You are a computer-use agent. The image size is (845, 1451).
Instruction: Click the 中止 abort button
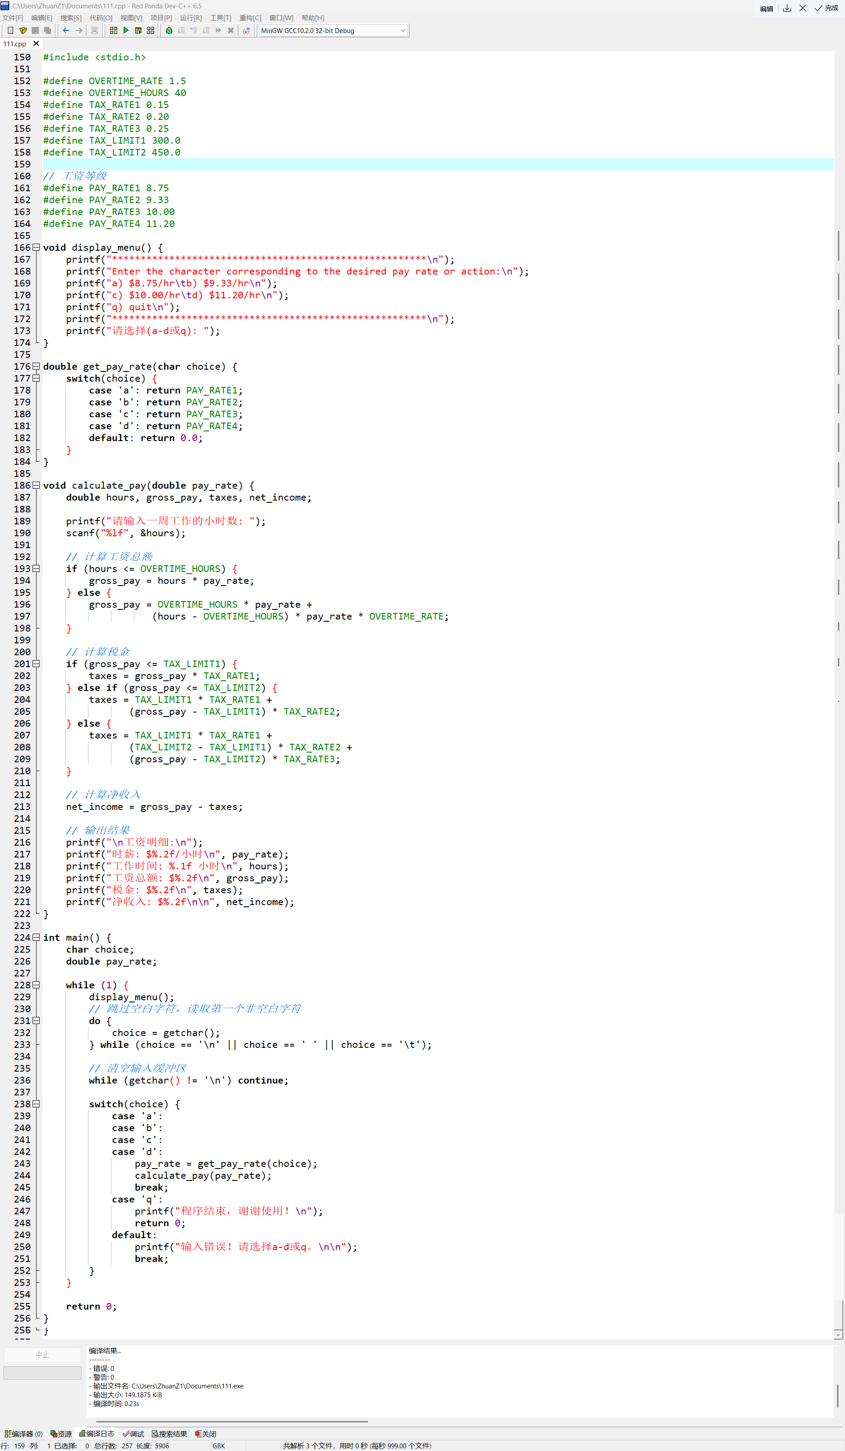(43, 1355)
